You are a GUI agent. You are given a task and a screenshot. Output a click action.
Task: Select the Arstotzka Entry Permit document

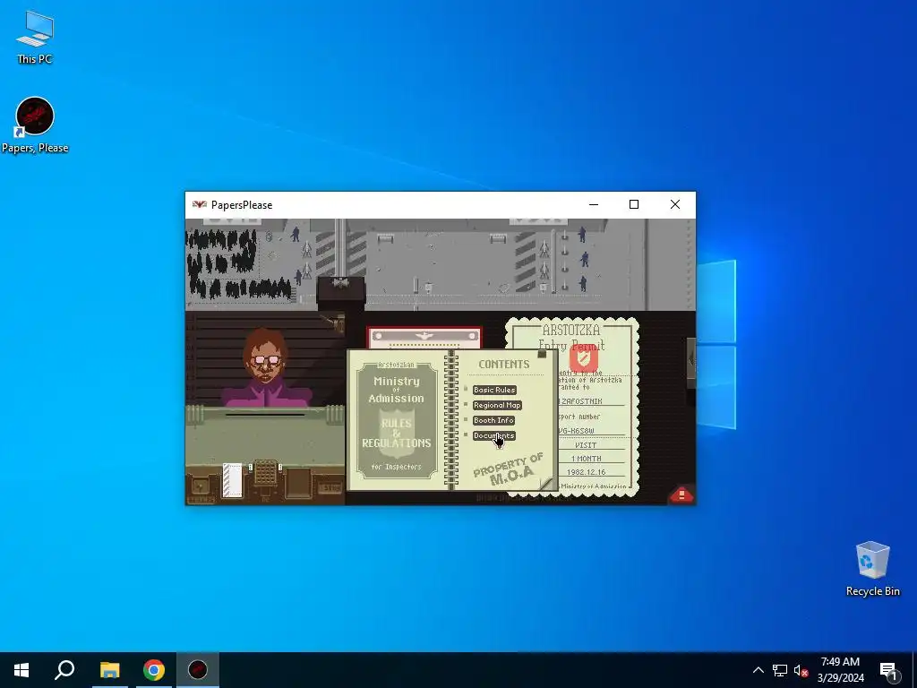[x=597, y=409]
